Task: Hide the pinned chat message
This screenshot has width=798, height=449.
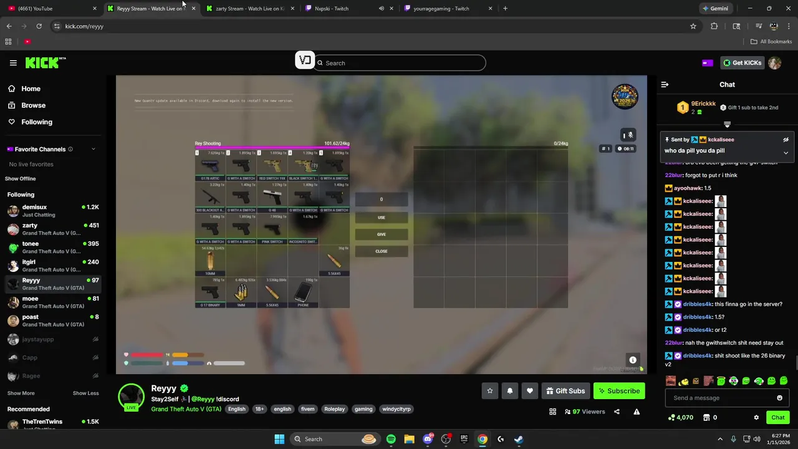Action: click(x=786, y=140)
